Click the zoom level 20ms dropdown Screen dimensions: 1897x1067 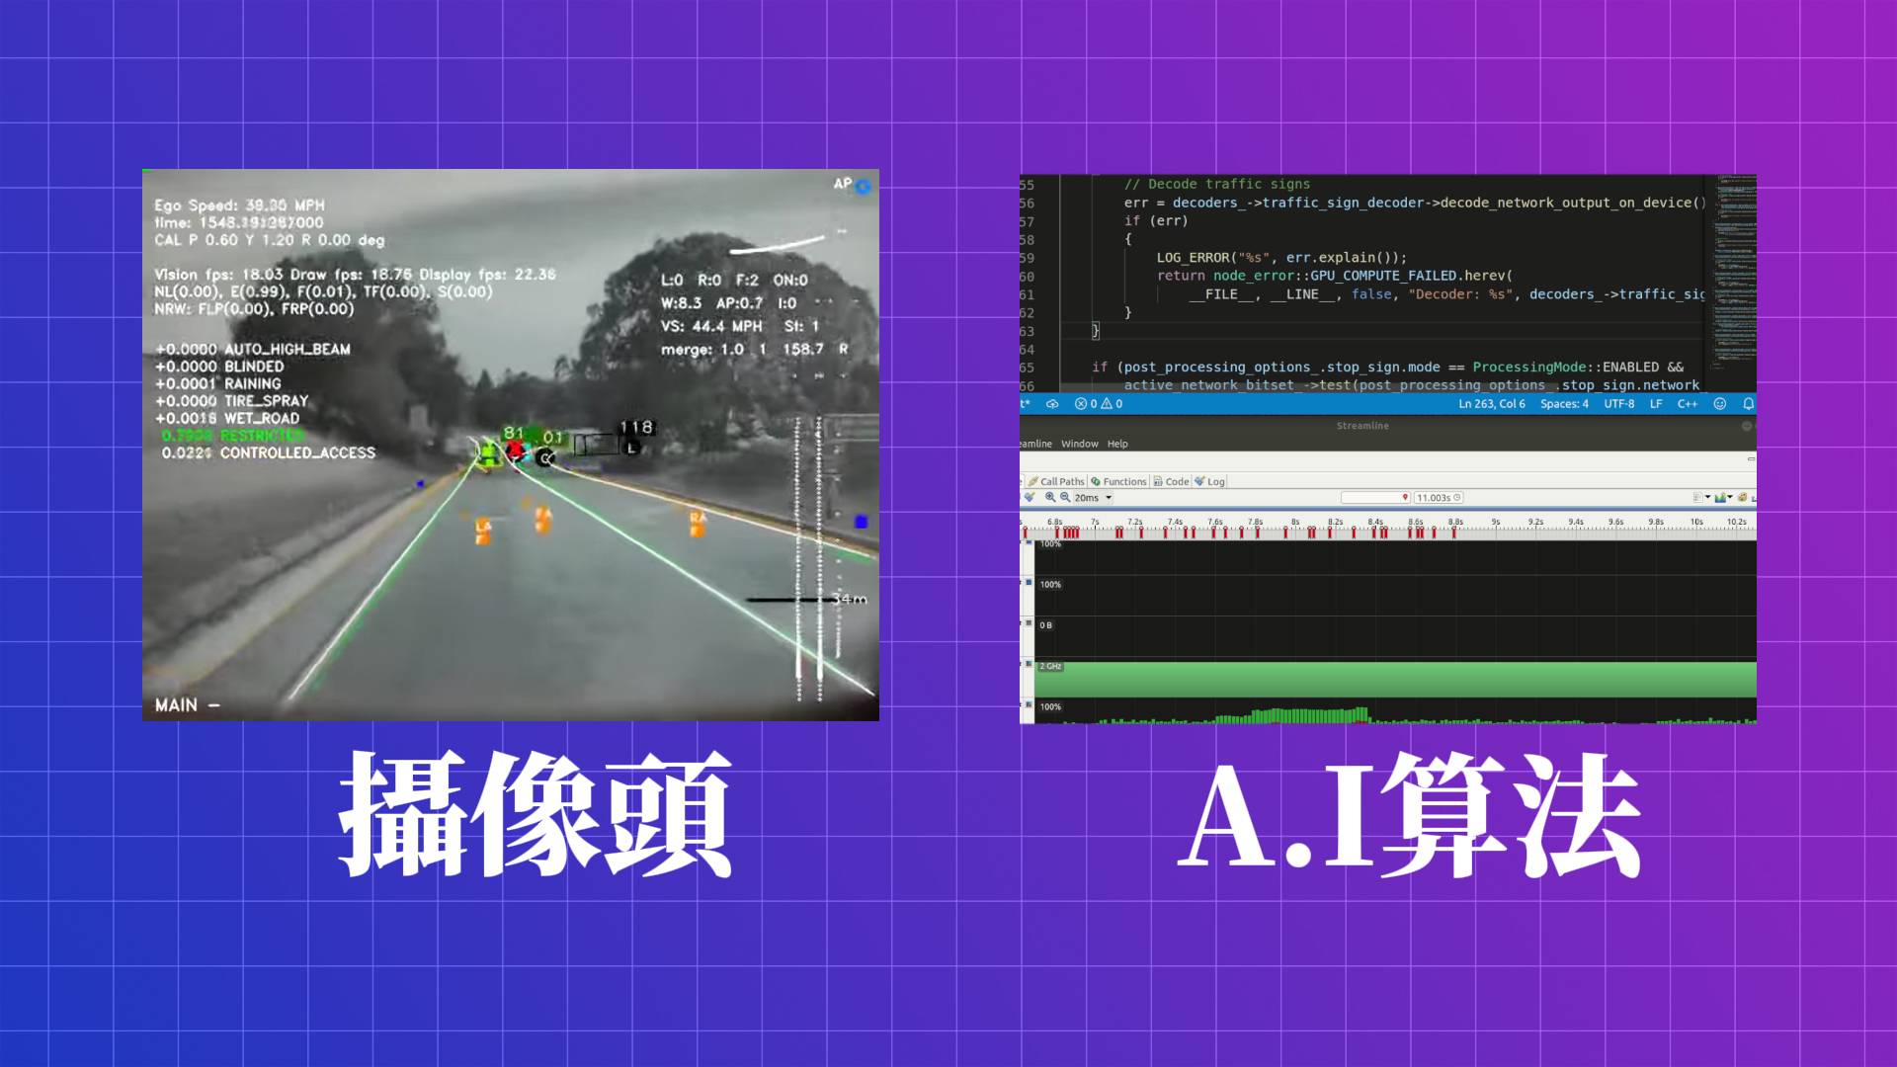point(1104,499)
